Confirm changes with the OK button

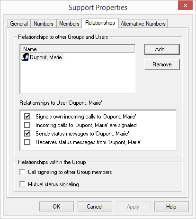click(x=56, y=207)
